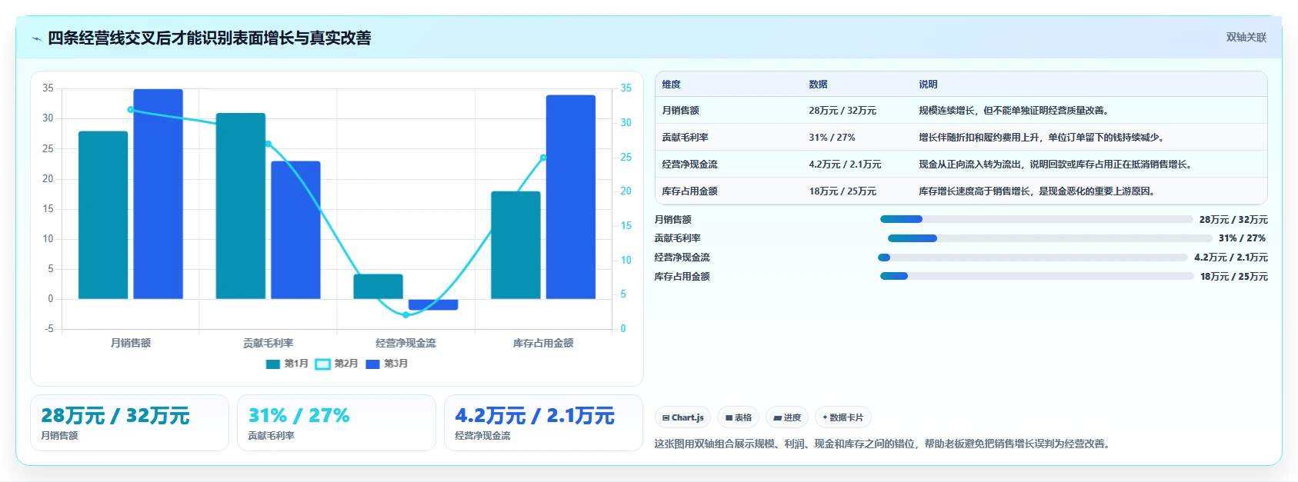
Task: Click the lightning icon beside the title
Action: 36,38
